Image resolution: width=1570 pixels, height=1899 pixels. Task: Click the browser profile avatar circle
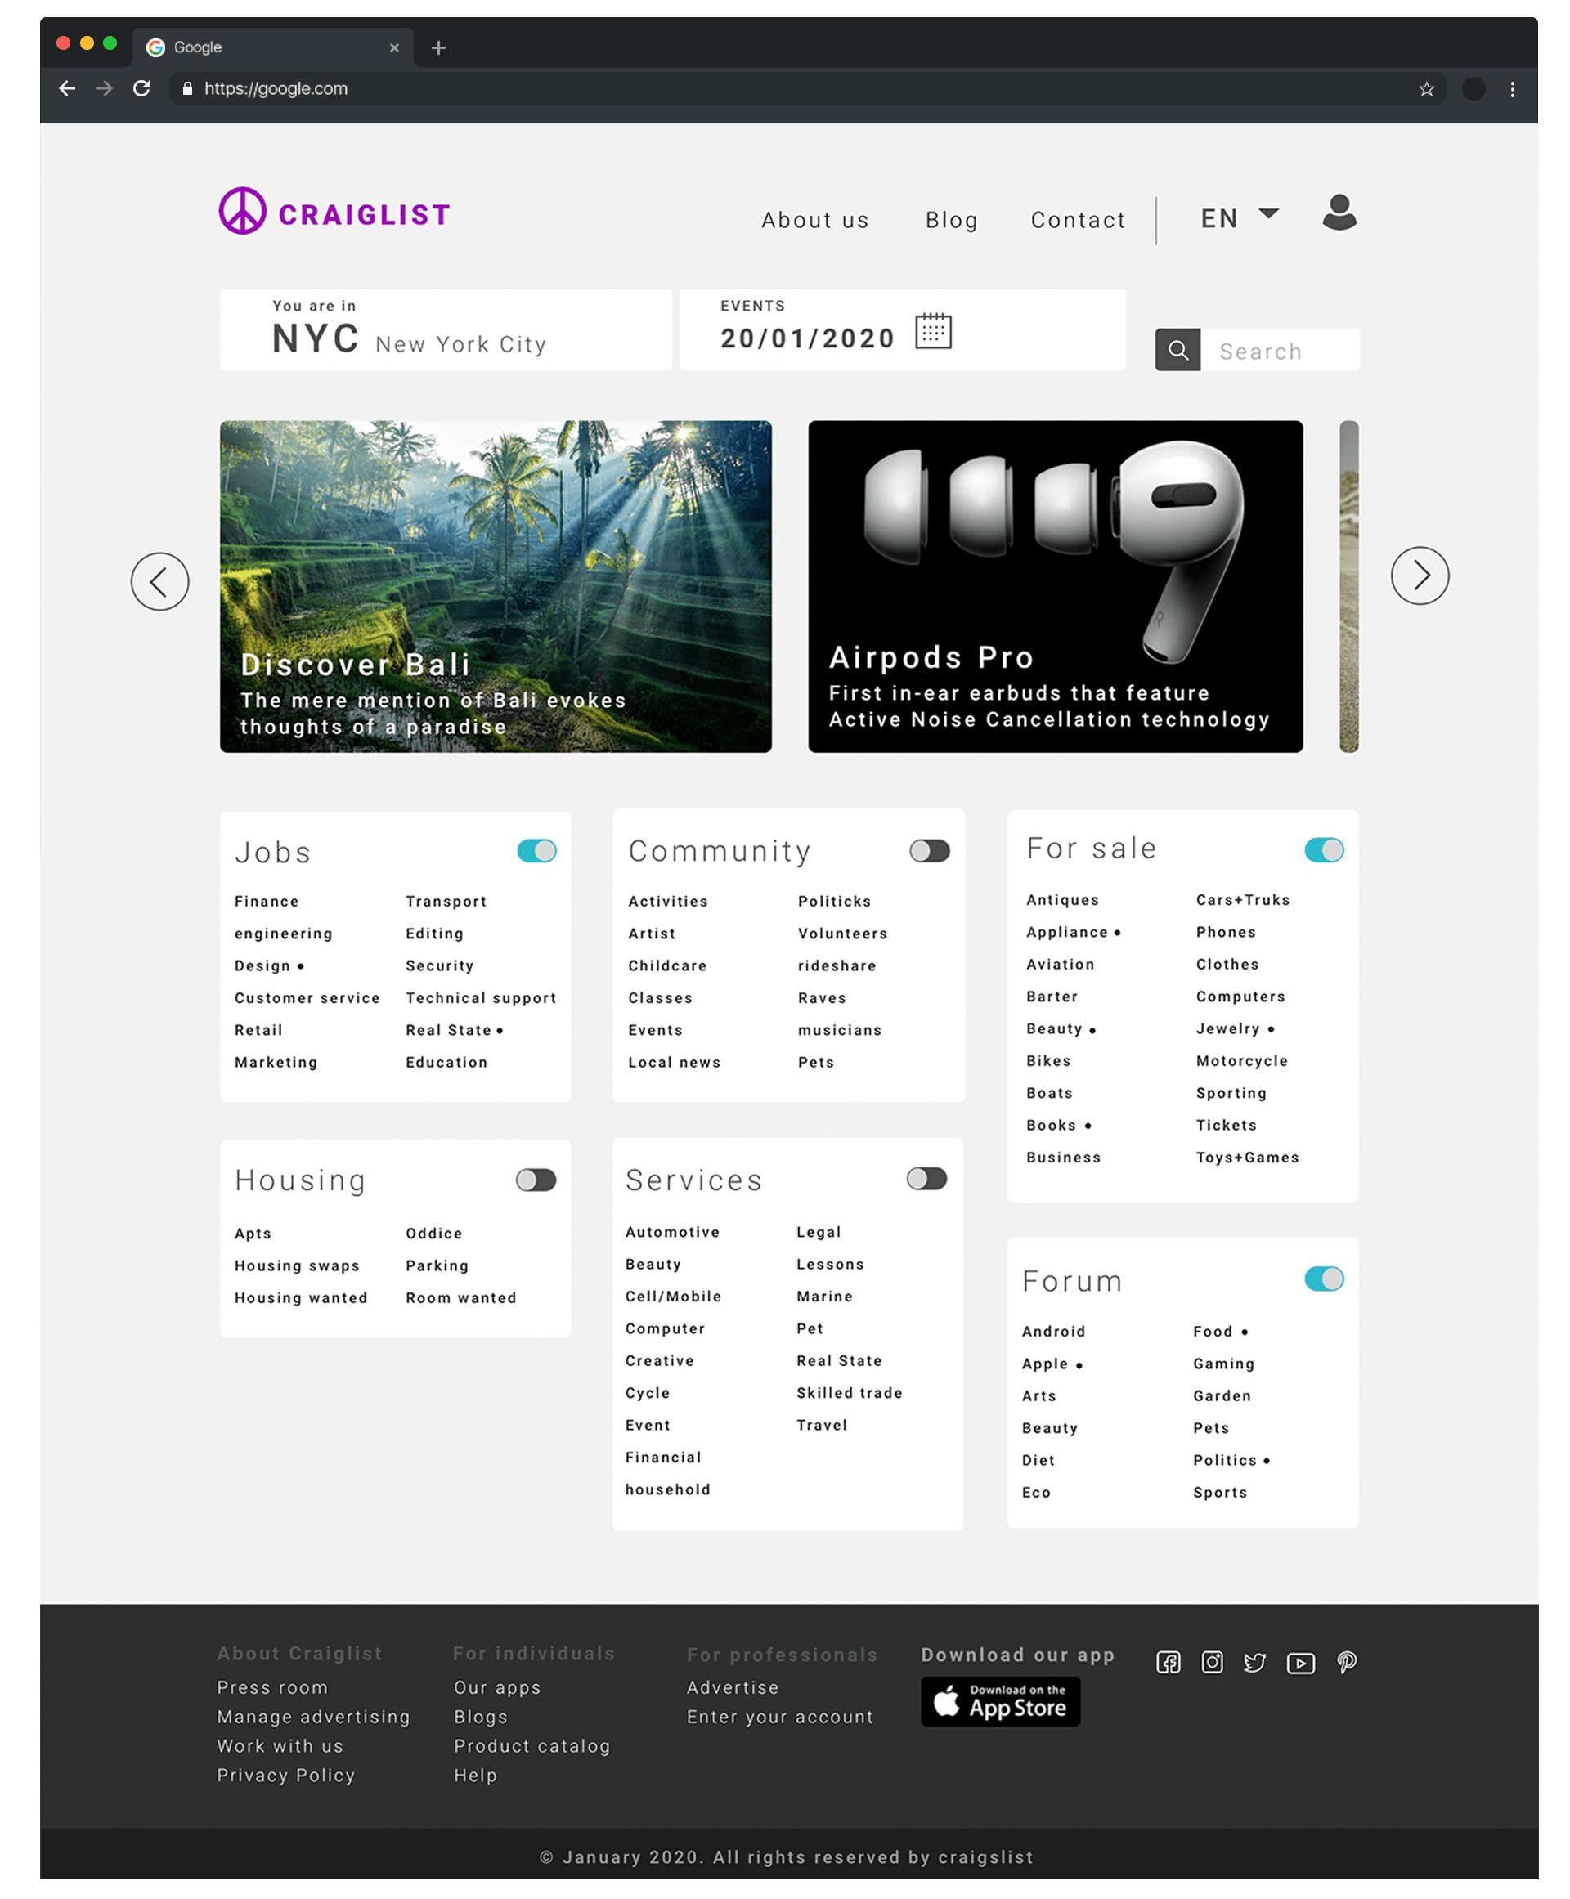click(x=1474, y=88)
